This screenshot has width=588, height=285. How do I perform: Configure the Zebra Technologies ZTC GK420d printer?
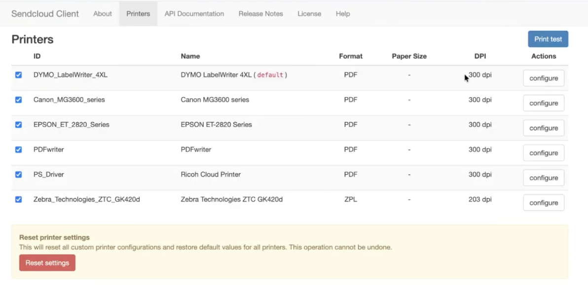point(544,203)
